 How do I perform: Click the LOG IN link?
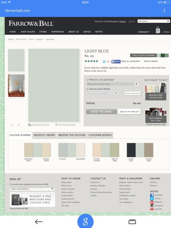[x=131, y=21]
